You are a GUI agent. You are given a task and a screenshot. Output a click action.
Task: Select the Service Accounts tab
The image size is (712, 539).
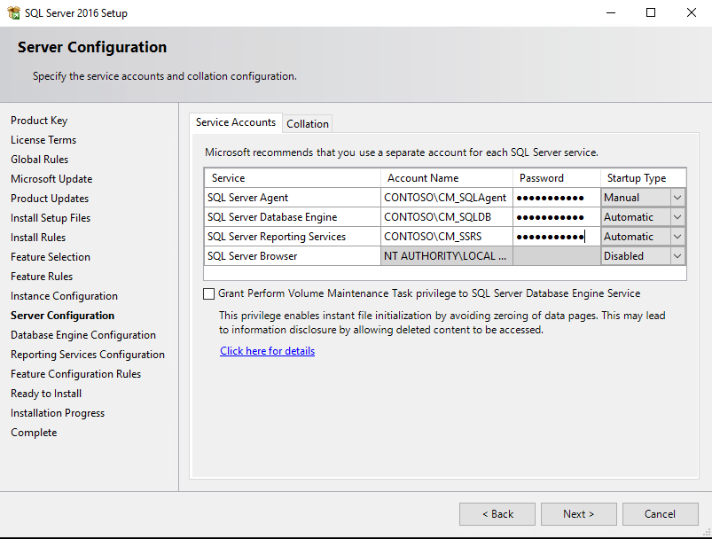coord(236,122)
